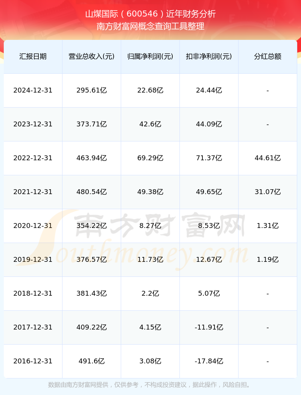Screen dimensions: 301x395
Task: Click the value 71.37亿
Action: click(x=209, y=158)
